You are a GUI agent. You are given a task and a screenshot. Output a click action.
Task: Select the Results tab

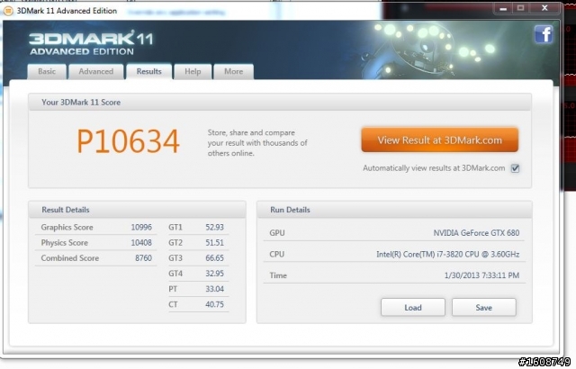click(148, 72)
